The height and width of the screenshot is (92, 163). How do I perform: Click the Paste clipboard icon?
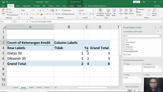tap(3, 10)
